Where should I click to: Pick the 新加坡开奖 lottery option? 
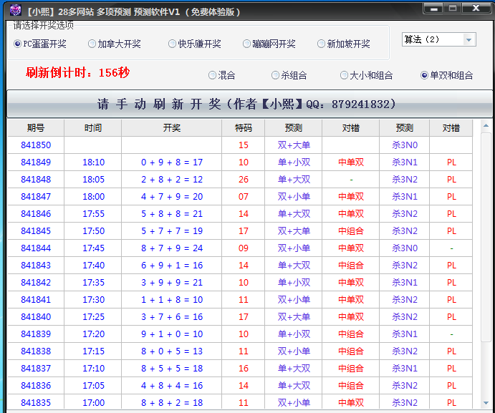[343, 44]
